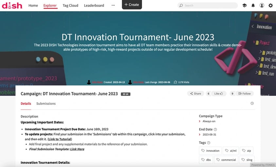This screenshot has height=167, width=276.
Task: Open the Link Here template link
Action: [x=77, y=149]
